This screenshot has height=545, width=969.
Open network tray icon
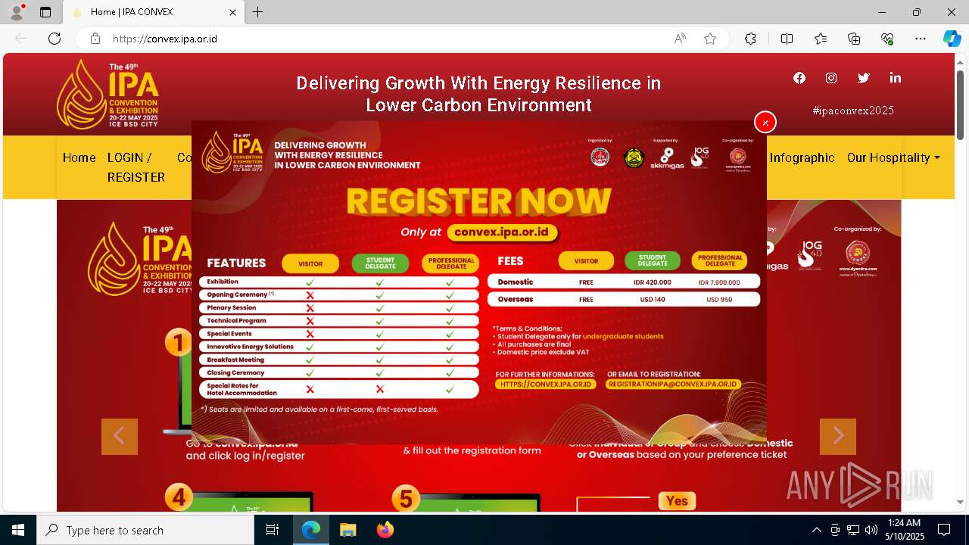point(853,530)
